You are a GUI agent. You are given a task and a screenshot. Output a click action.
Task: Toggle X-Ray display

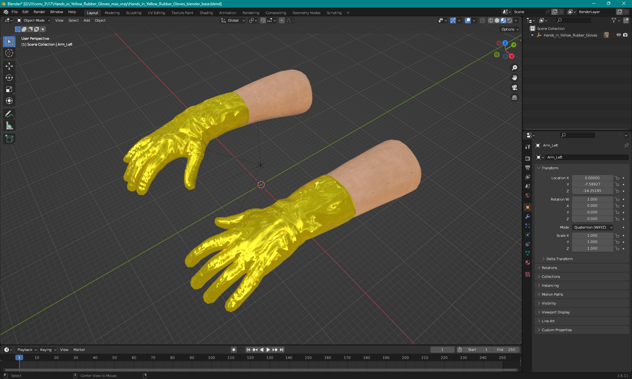[482, 20]
